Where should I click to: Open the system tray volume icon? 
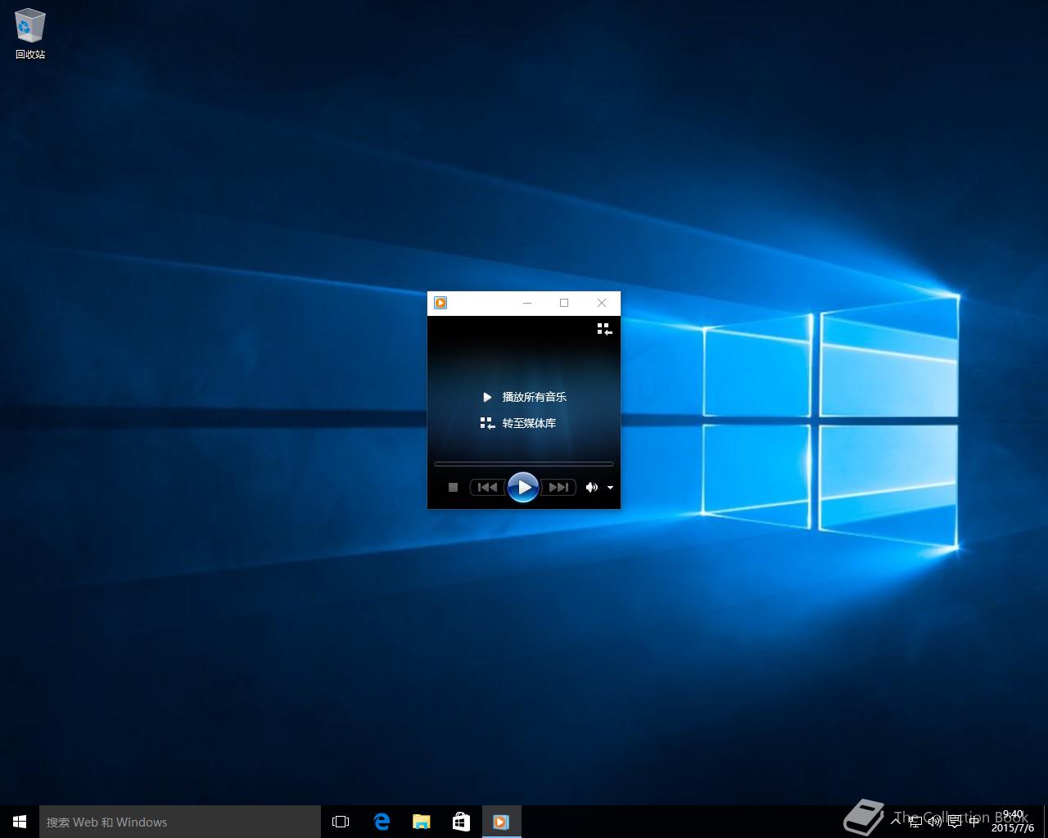pyautogui.click(x=934, y=822)
